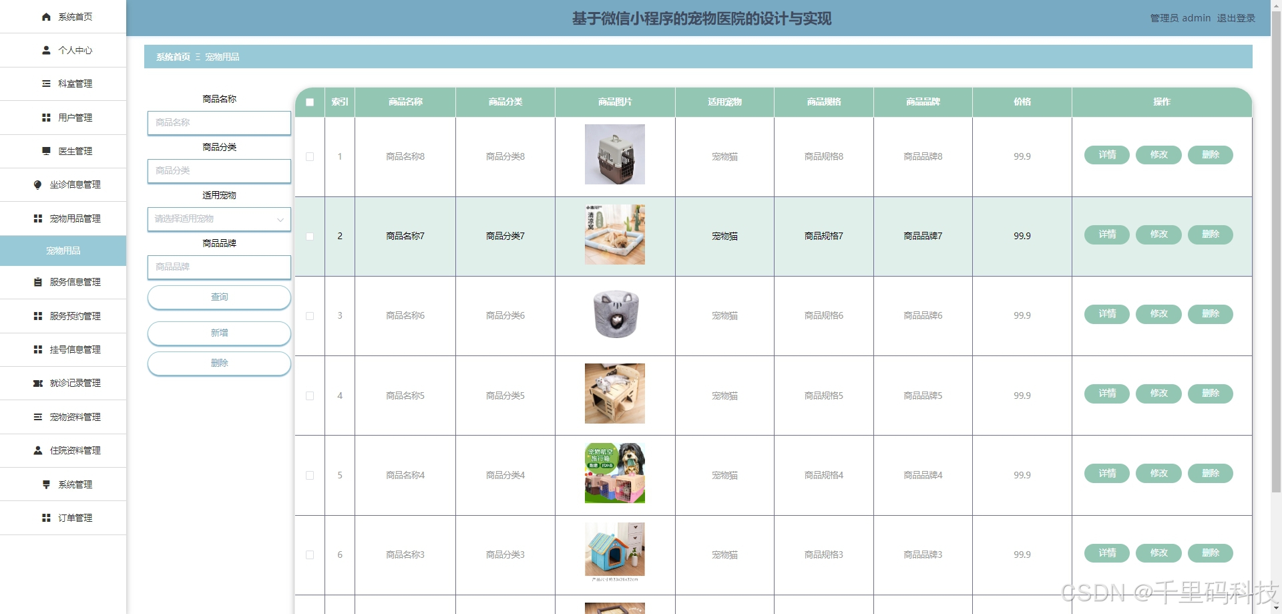Click the gray cat house image in row 3
Image resolution: width=1282 pixels, height=614 pixels.
click(x=615, y=314)
